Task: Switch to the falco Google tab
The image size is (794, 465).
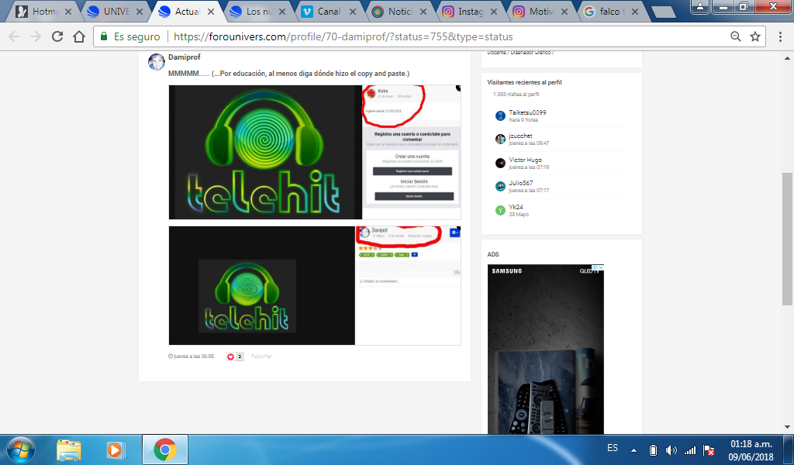Action: [609, 11]
